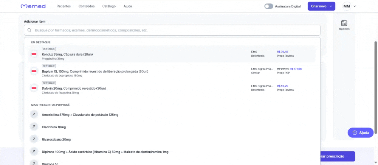Select Konduz 35mg cápsula dura
The width and height of the screenshot is (378, 165).
(x=172, y=54)
